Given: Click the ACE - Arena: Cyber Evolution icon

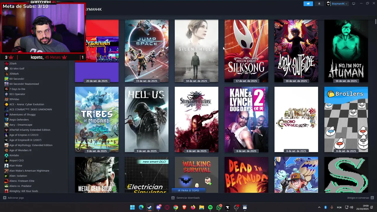Looking at the screenshot, I should [x=6, y=104].
